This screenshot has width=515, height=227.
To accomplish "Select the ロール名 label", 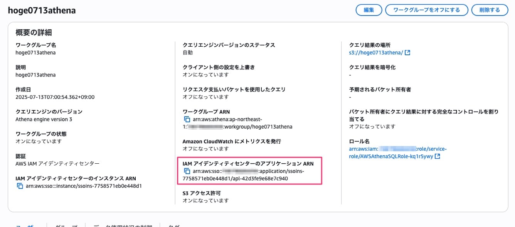I will tap(359, 141).
